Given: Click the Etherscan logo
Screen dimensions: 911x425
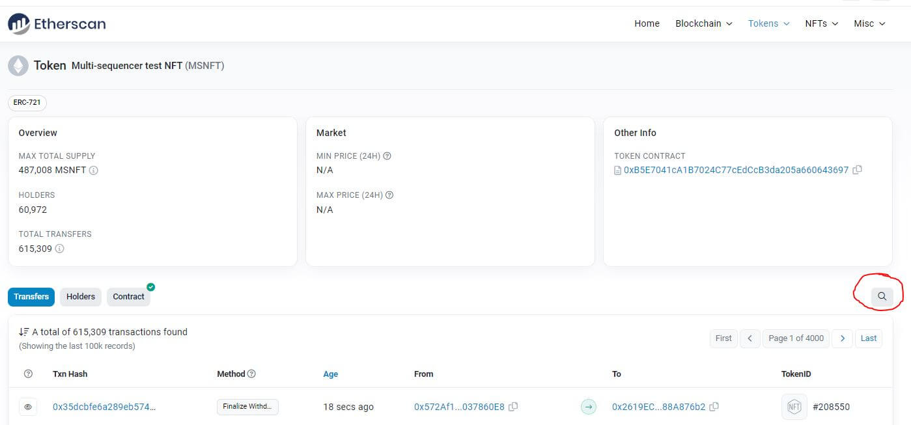Looking at the screenshot, I should tap(57, 24).
